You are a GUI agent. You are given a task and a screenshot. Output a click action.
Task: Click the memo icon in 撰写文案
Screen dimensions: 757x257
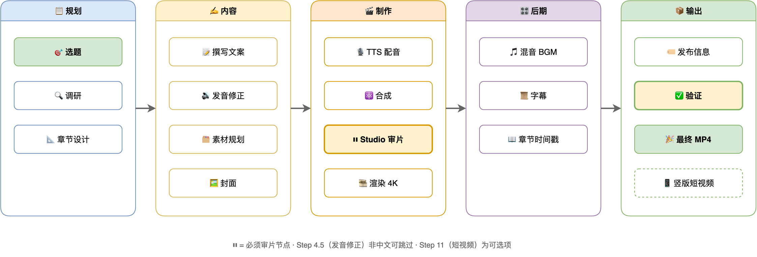206,52
